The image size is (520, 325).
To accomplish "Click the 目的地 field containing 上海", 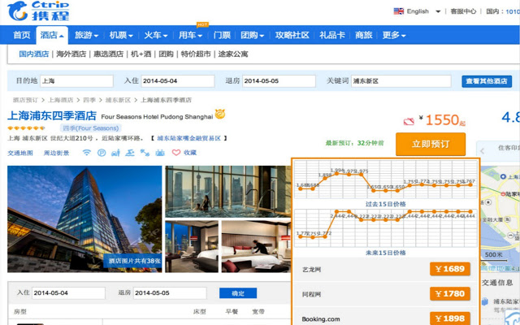I will pyautogui.click(x=76, y=81).
